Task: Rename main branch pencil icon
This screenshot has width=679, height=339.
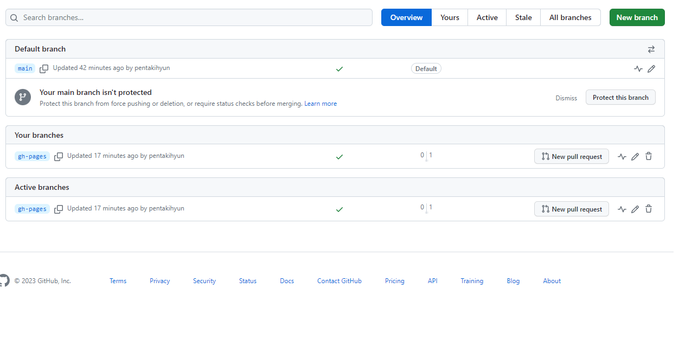Action: 651,69
